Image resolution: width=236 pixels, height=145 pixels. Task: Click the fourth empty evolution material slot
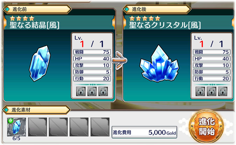[x=79, y=127]
